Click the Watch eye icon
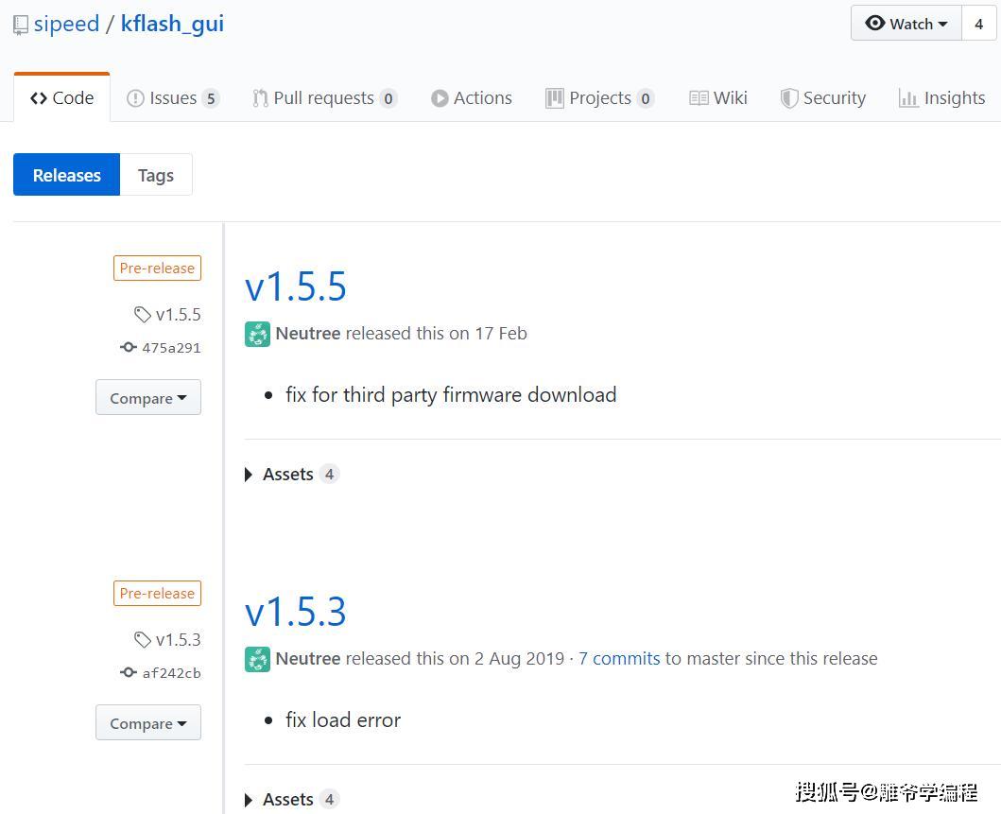The width and height of the screenshot is (1001, 814). 875,24
